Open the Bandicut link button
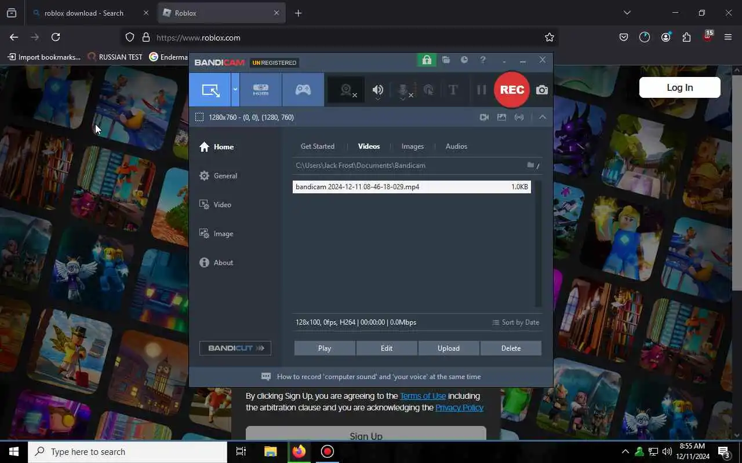This screenshot has width=742, height=463. pyautogui.click(x=235, y=348)
